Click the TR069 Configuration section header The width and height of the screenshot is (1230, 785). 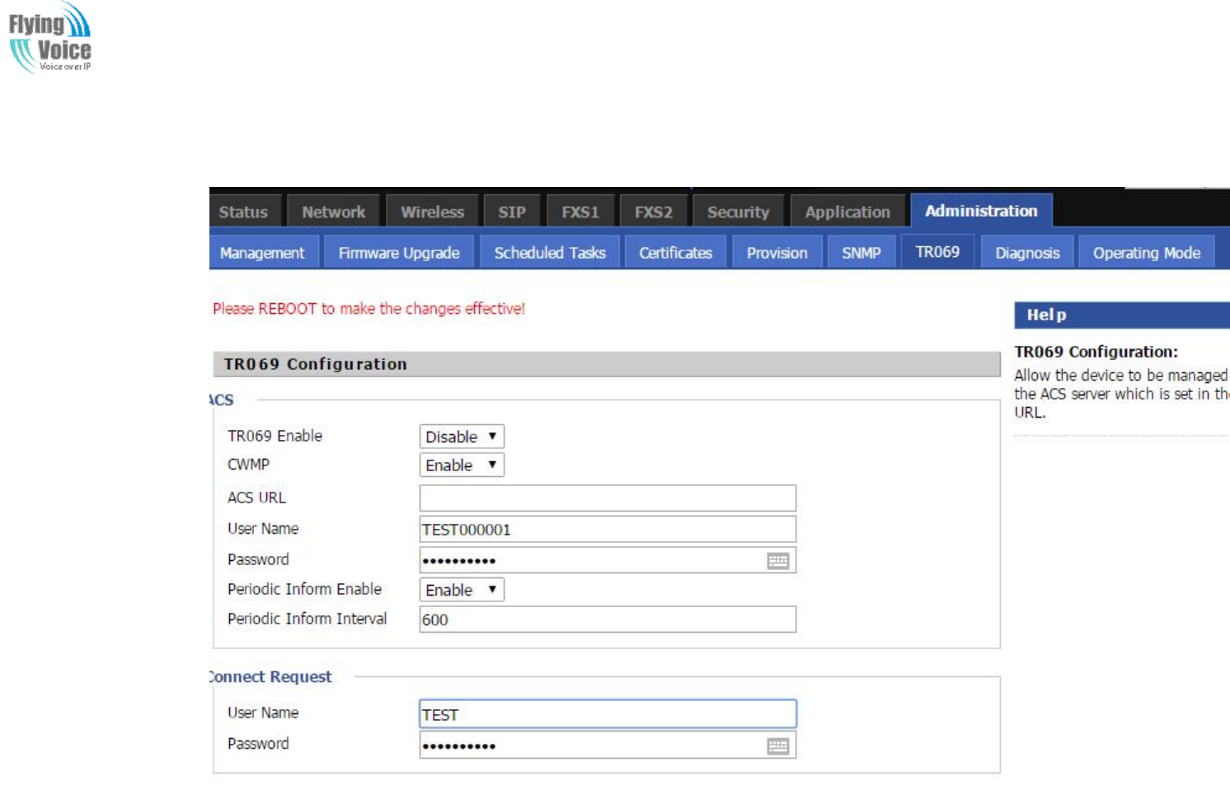pos(607,364)
